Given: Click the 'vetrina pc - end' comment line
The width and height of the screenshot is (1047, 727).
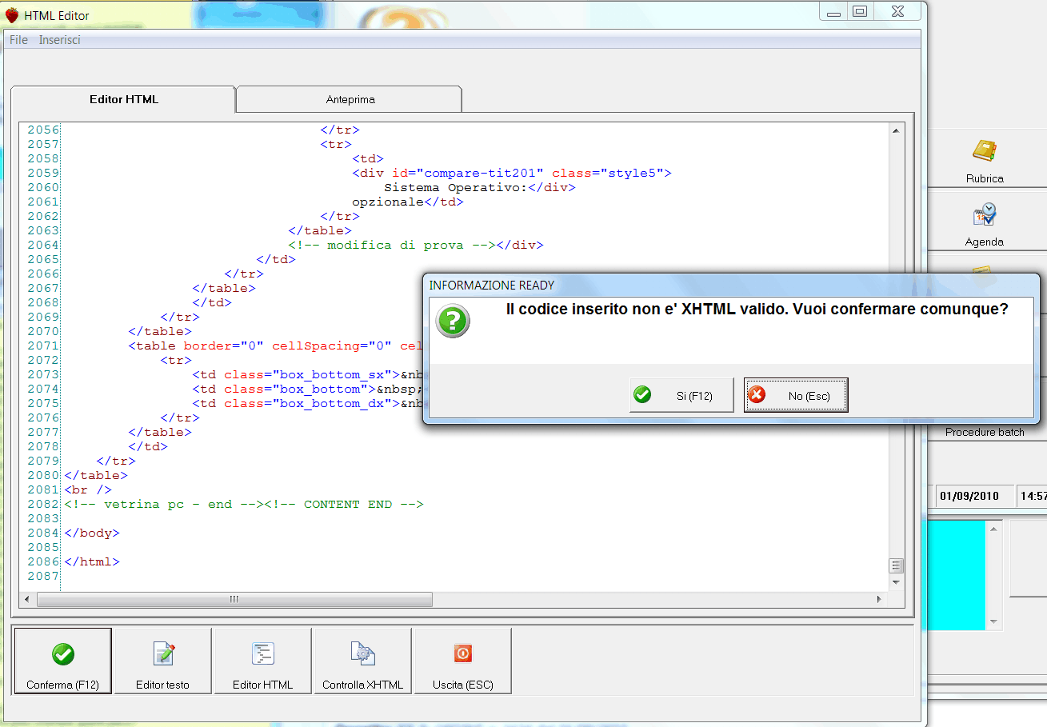Looking at the screenshot, I should 244,504.
